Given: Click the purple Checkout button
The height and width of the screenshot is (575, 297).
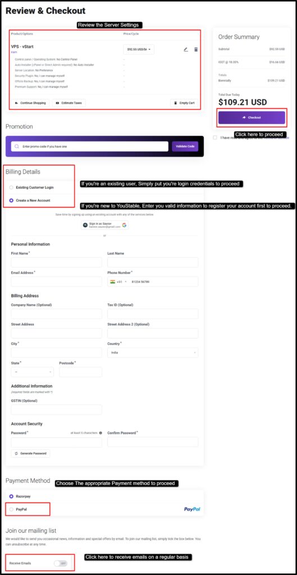Looking at the screenshot, I should point(252,118).
